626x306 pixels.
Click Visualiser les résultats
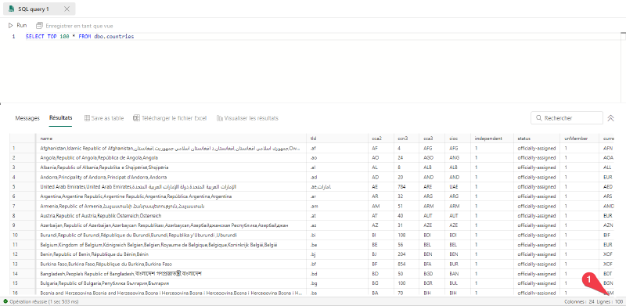247,118
